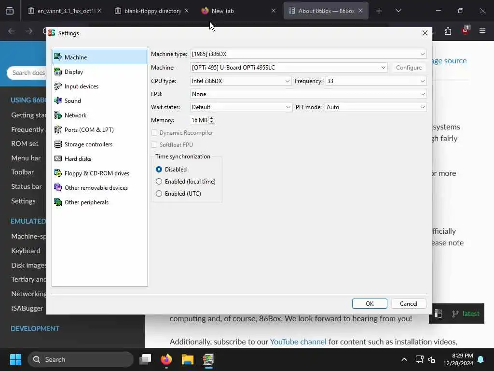The height and width of the screenshot is (371, 494).
Task: Open Status bar docs page in sidebar
Action: coord(27,186)
